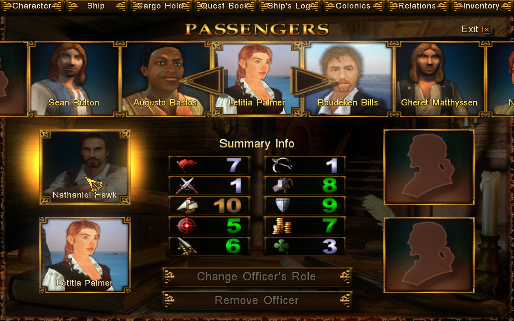
Task: Click the Remove Officer button
Action: tap(257, 300)
